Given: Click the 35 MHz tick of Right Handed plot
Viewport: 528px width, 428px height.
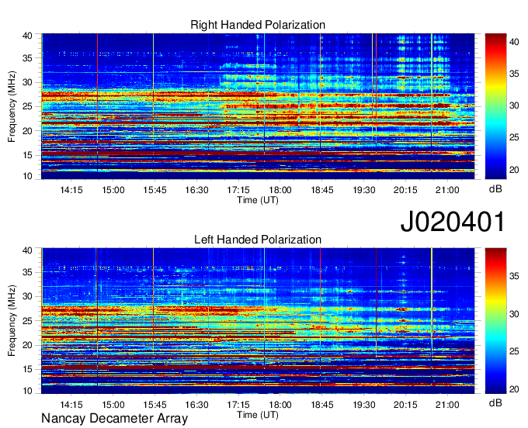Looking at the screenshot, I should click(x=27, y=58).
